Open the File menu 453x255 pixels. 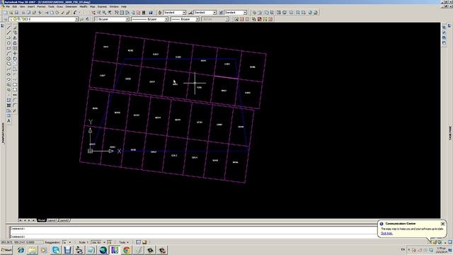8,6
